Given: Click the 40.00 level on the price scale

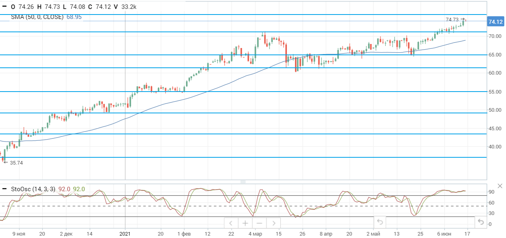Looking at the screenshot, I should pyautogui.click(x=496, y=147).
